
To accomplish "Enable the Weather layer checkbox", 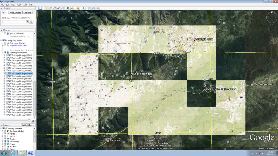I will tap(5, 147).
